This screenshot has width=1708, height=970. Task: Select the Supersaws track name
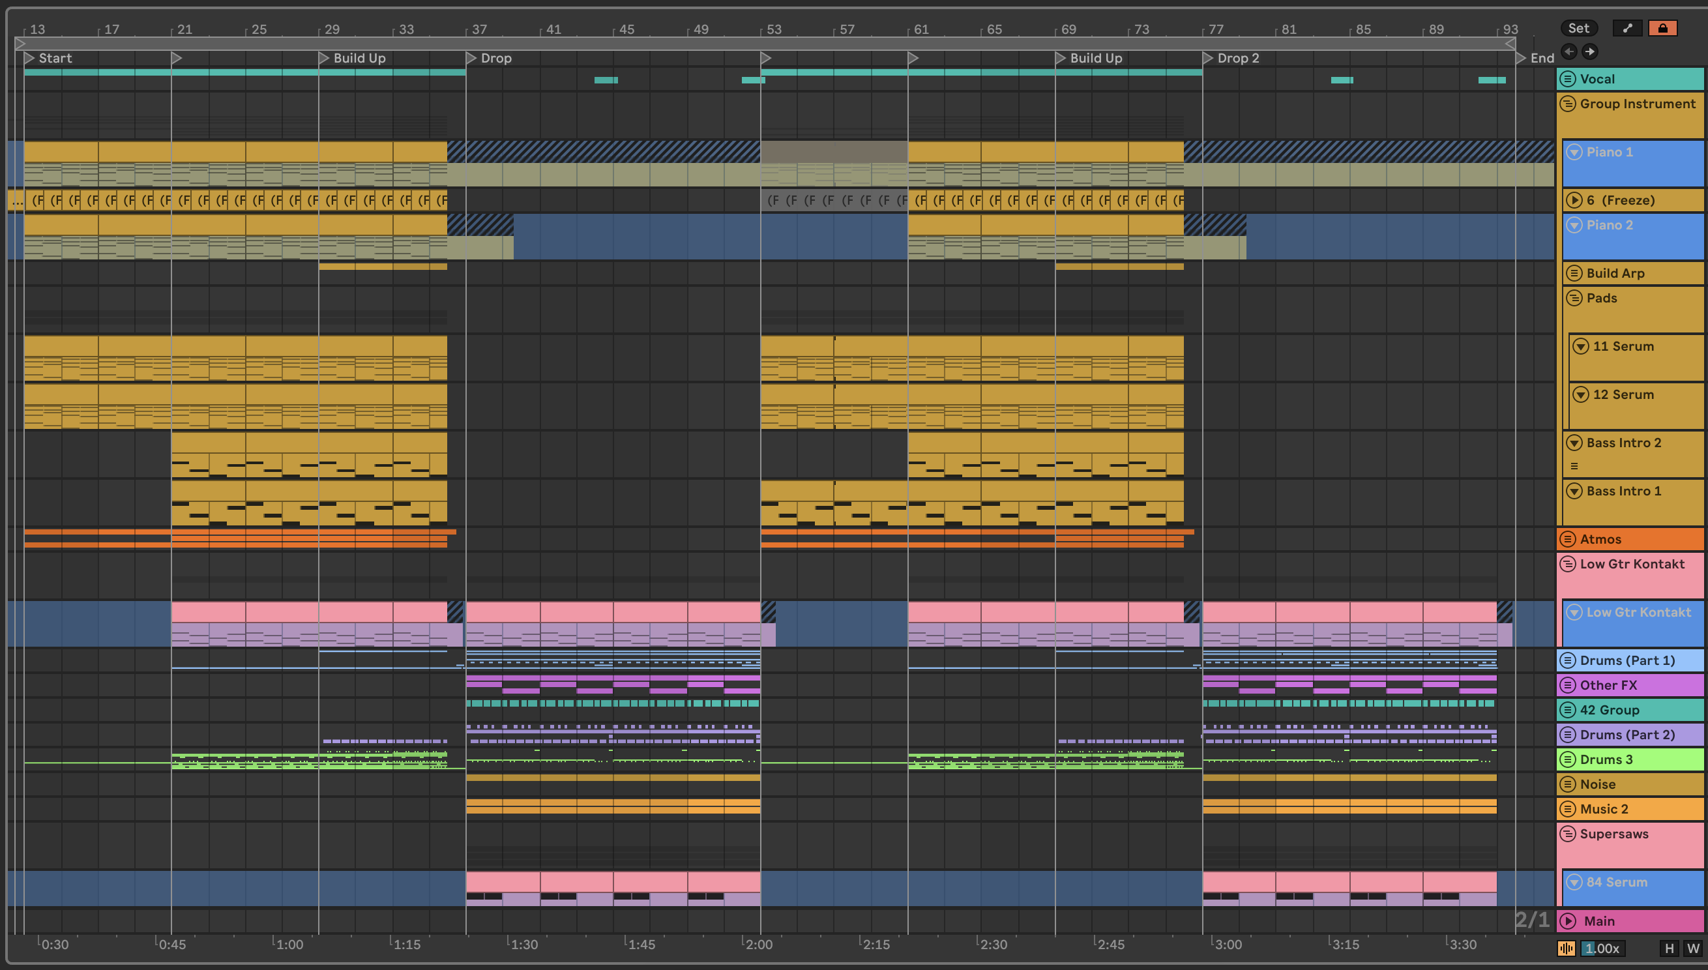pos(1614,834)
